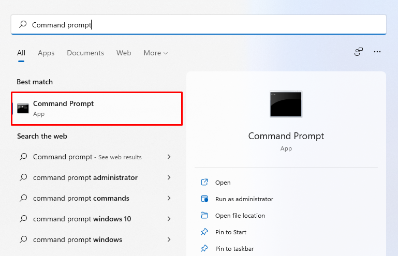The image size is (398, 256).
Task: Switch to the Documents filter tab
Action: (85, 53)
